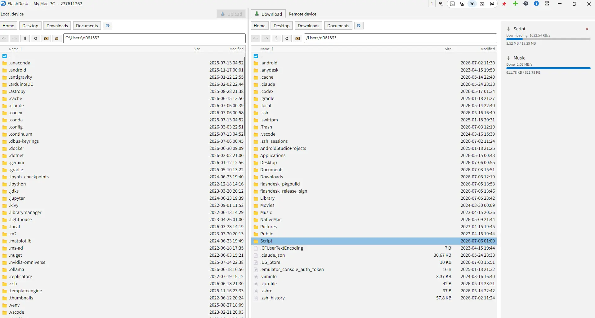595x318 pixels.
Task: Select remote folder flashdesk_pkgbuild
Action: click(374, 184)
